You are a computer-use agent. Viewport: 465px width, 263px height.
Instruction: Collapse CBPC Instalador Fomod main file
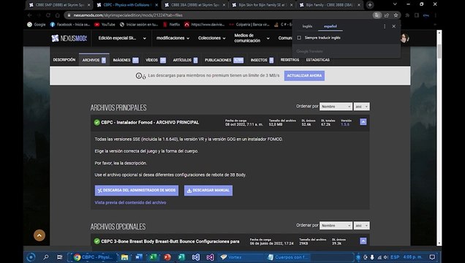363,122
